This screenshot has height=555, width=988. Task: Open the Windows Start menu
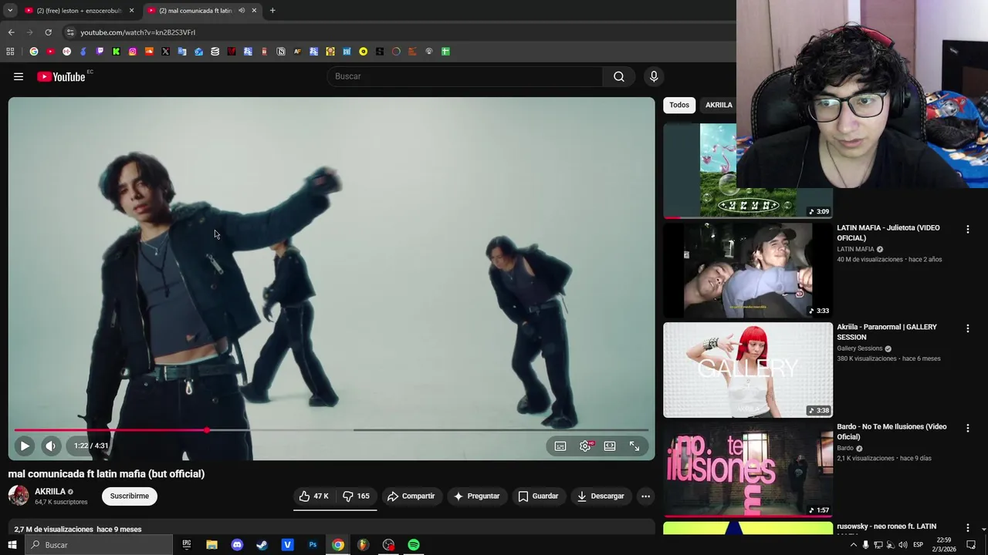pyautogui.click(x=12, y=545)
